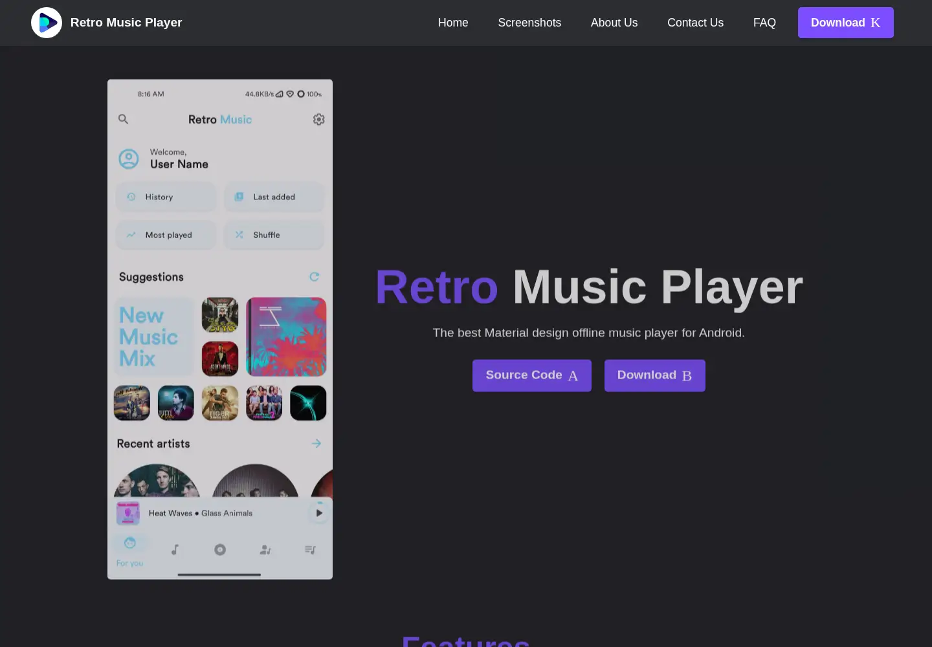This screenshot has height=647, width=932.
Task: Click the user profile avatar icon
Action: click(x=129, y=159)
